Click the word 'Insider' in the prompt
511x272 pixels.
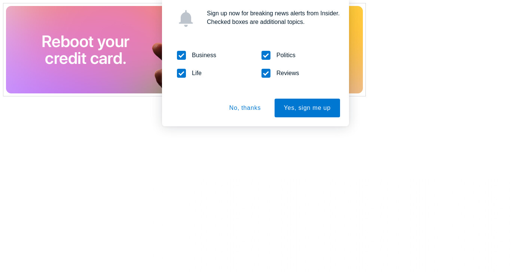point(329,13)
